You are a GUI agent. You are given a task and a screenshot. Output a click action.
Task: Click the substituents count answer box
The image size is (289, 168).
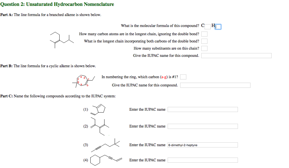point(204,48)
